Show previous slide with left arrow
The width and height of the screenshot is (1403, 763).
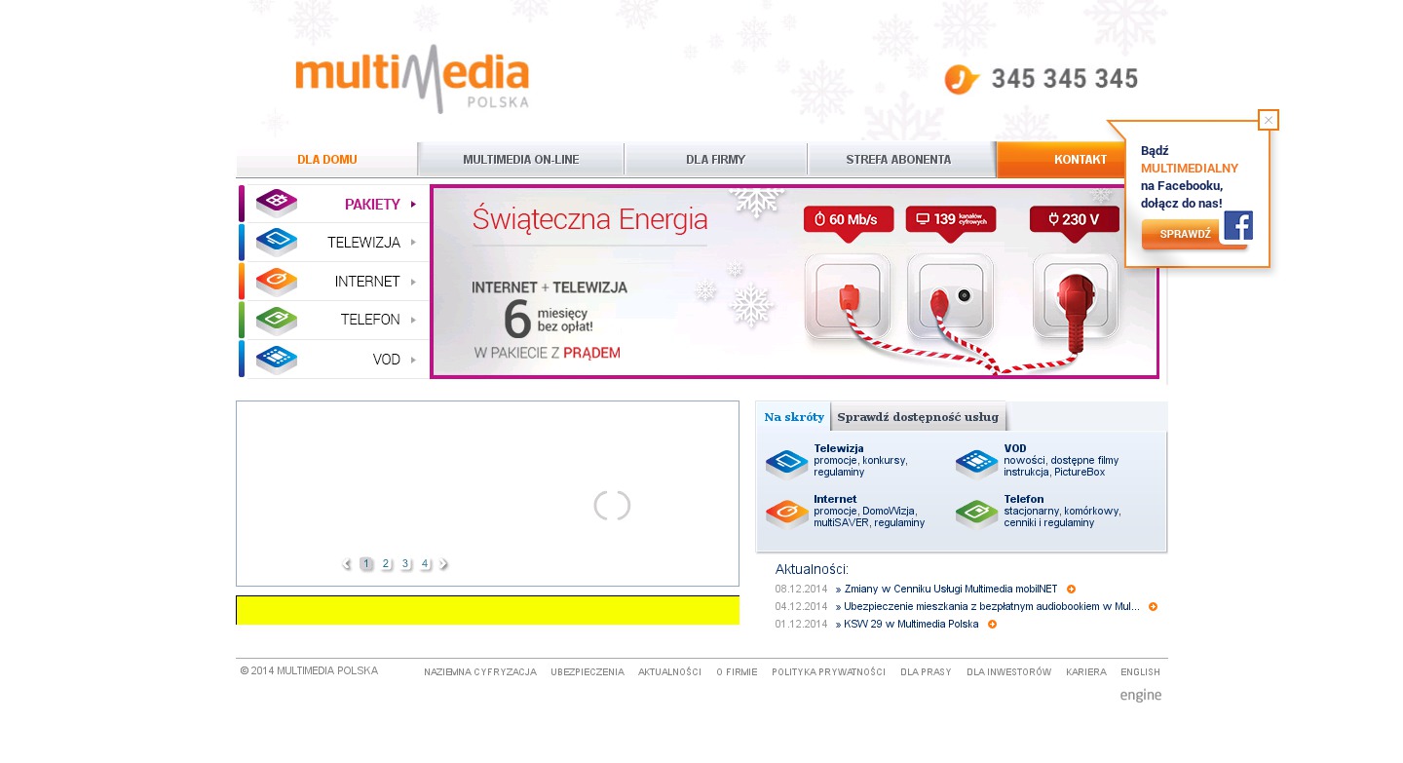(346, 563)
